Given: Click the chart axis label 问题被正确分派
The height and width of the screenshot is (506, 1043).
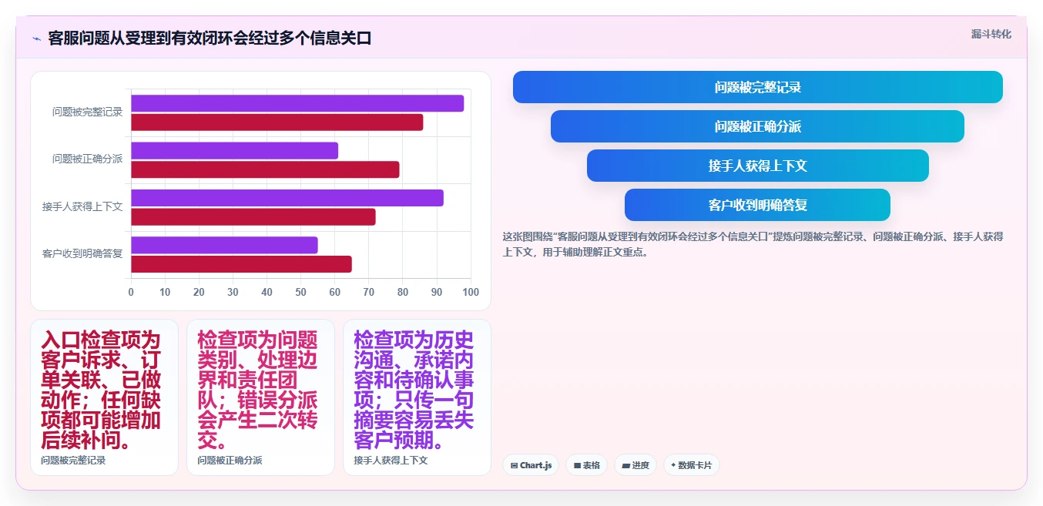Looking at the screenshot, I should pyautogui.click(x=87, y=159).
